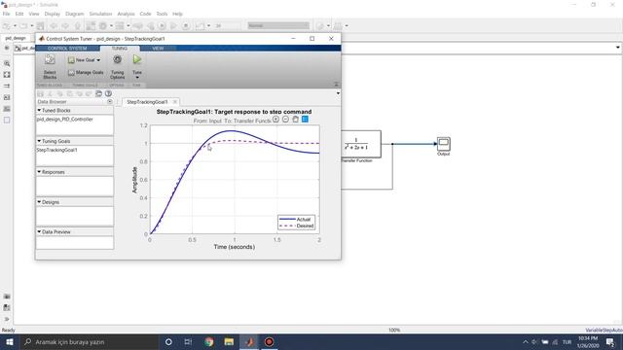Minimize the Tuner ribbon with the corner icon
The image size is (623, 350).
[336, 85]
